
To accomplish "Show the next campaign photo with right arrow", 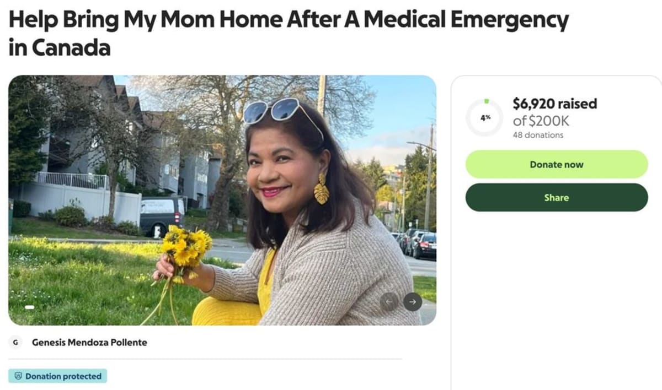I will click(x=412, y=302).
